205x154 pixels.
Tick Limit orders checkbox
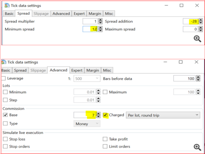pyautogui.click(x=105, y=146)
